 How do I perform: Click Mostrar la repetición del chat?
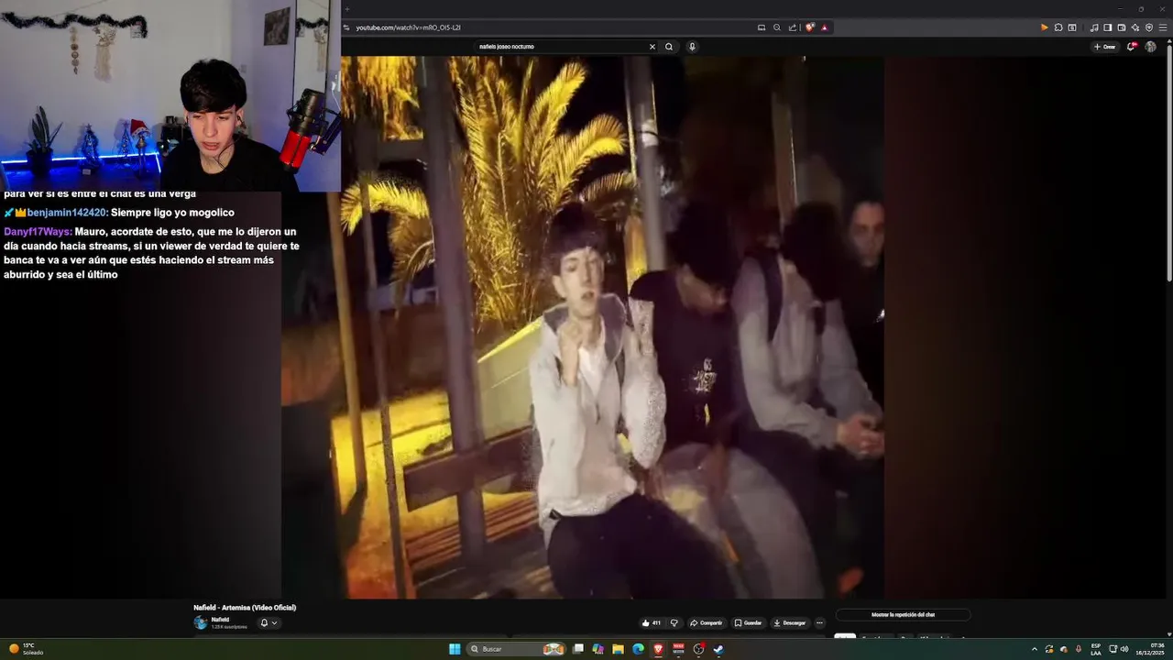[903, 614]
